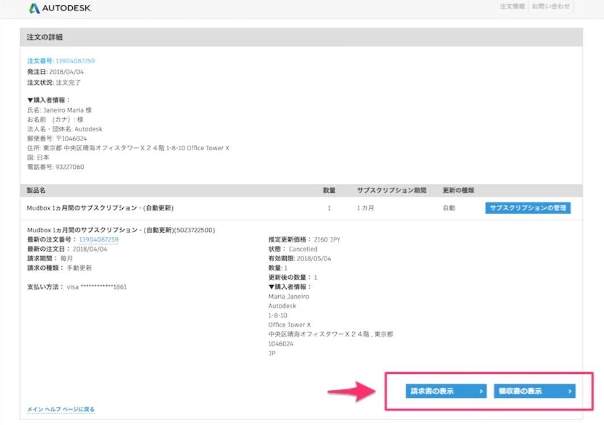Click the 注文状況 注文完了 text

pos(54,82)
